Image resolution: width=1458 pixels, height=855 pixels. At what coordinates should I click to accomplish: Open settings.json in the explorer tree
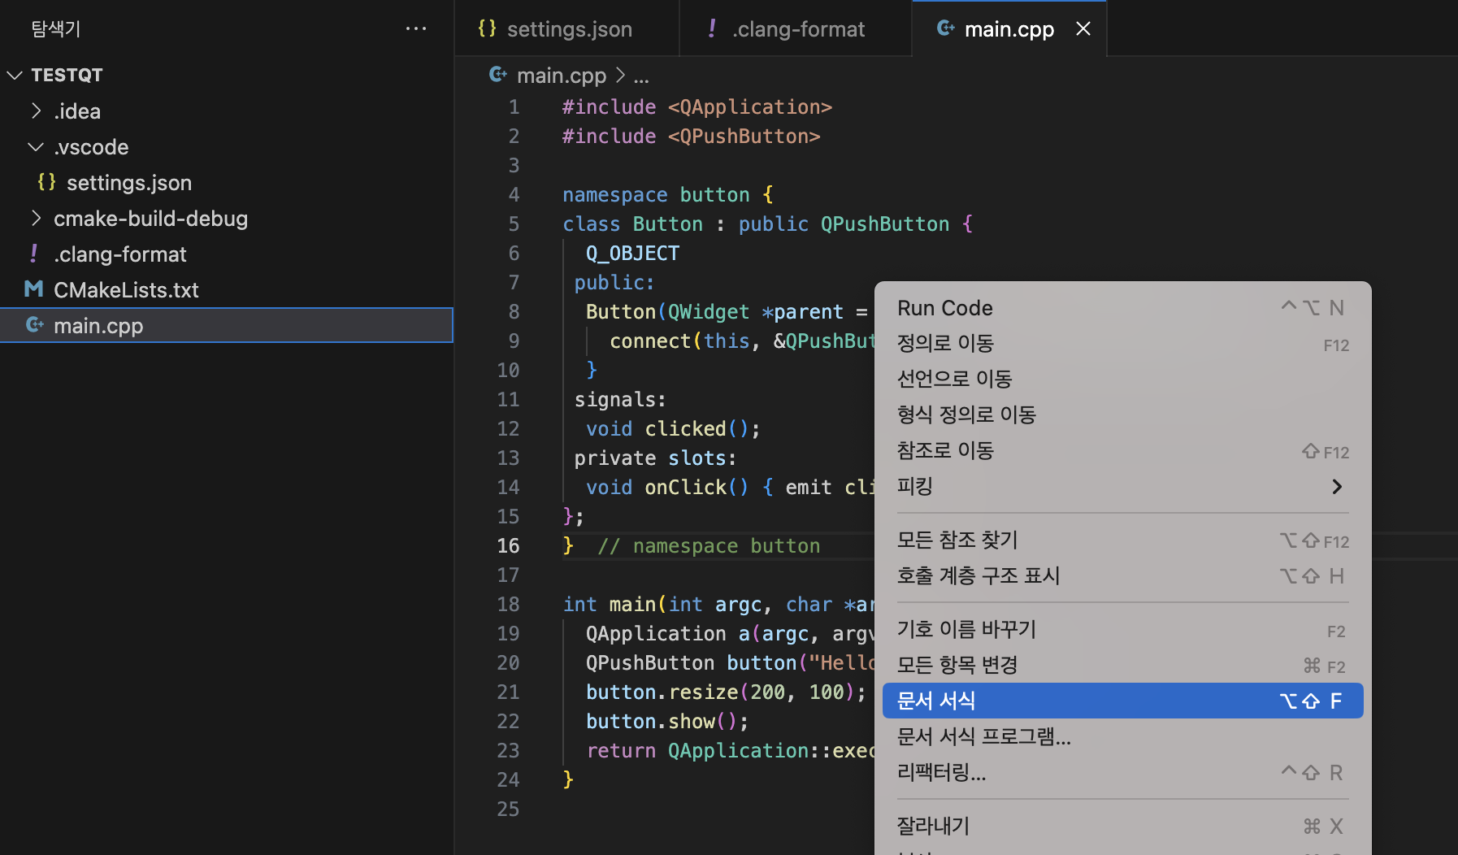coord(226,182)
